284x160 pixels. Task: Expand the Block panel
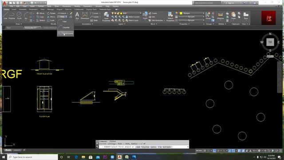click(154, 24)
